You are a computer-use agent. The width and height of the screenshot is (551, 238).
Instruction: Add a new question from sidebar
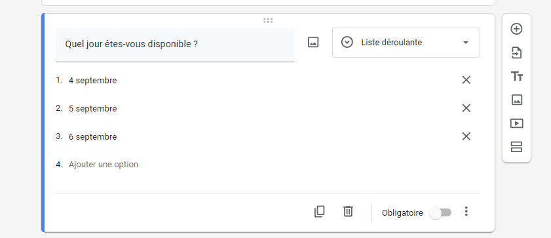point(516,30)
